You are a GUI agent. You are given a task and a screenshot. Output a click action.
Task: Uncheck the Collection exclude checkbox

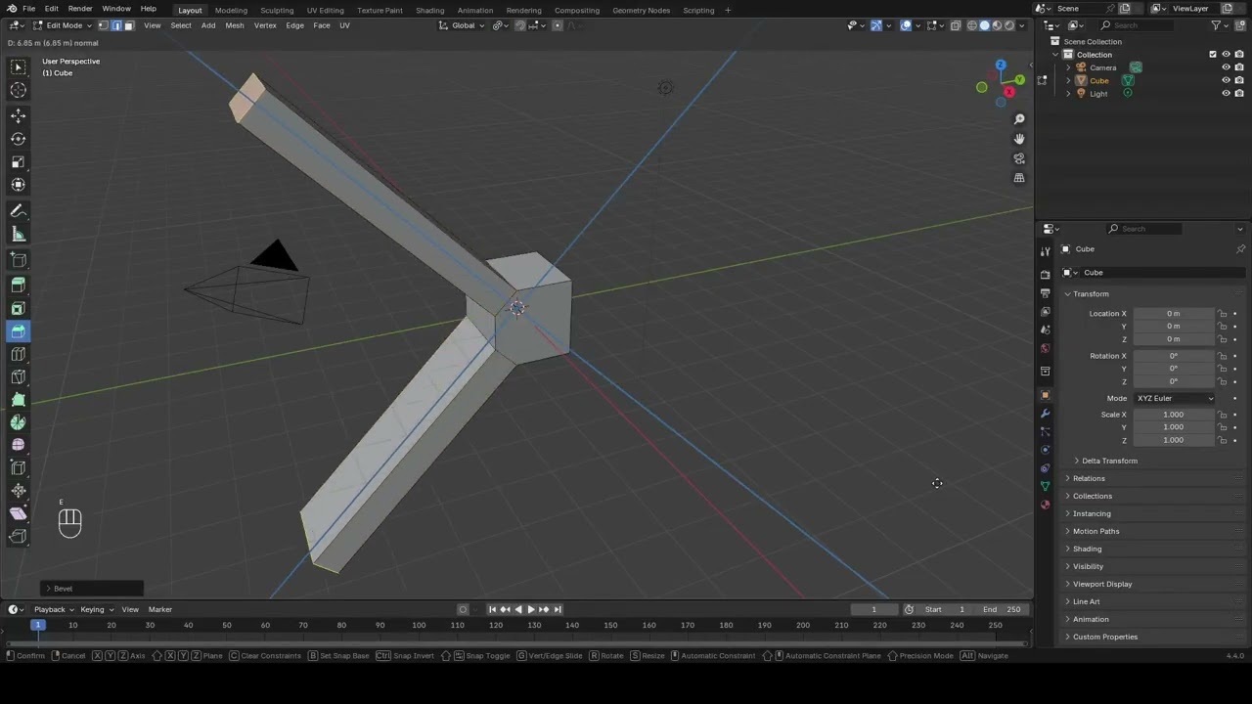coord(1213,55)
